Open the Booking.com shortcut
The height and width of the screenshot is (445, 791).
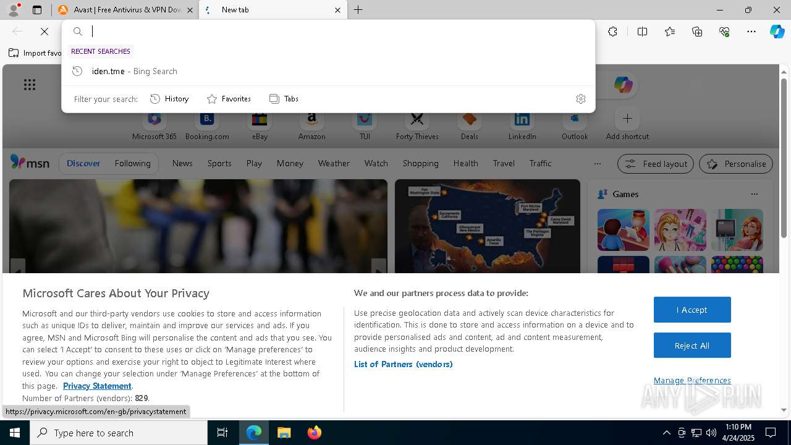click(x=207, y=125)
